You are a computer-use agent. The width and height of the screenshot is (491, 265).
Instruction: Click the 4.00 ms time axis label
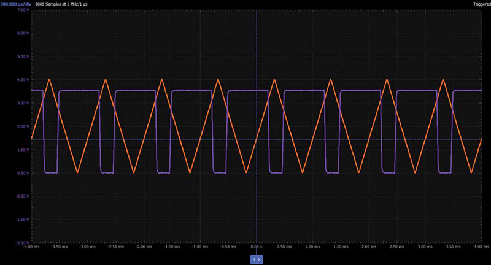[482, 247]
